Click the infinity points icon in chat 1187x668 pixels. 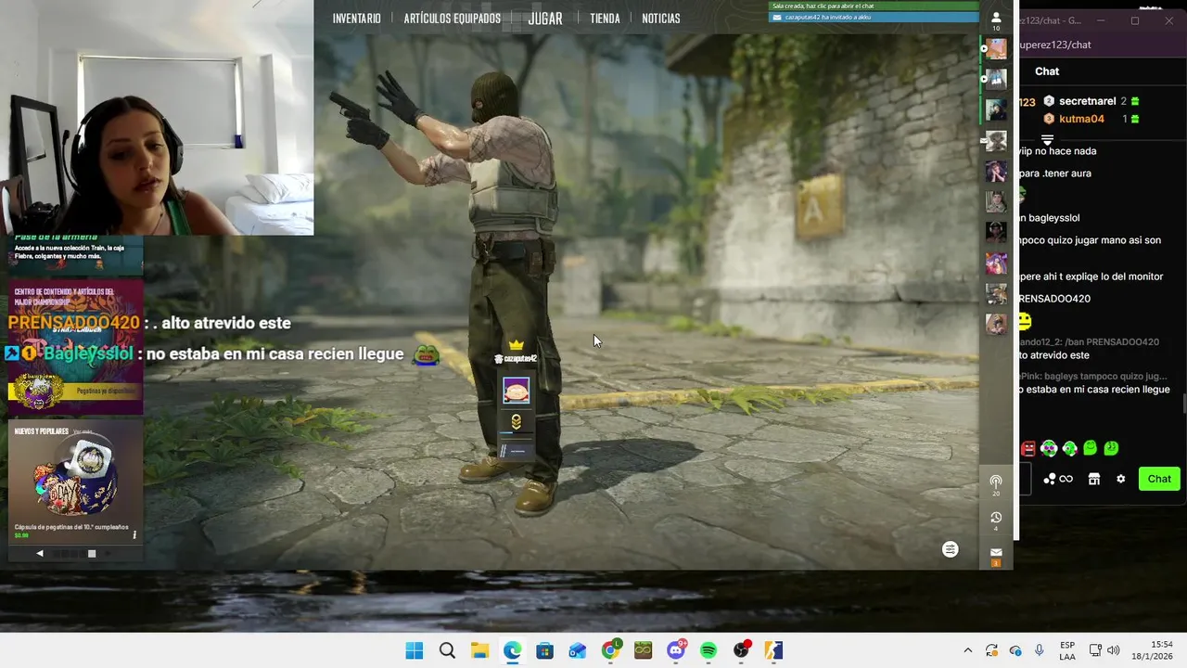(1066, 479)
